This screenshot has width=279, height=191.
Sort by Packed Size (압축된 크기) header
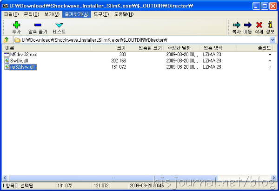[x=146, y=48]
